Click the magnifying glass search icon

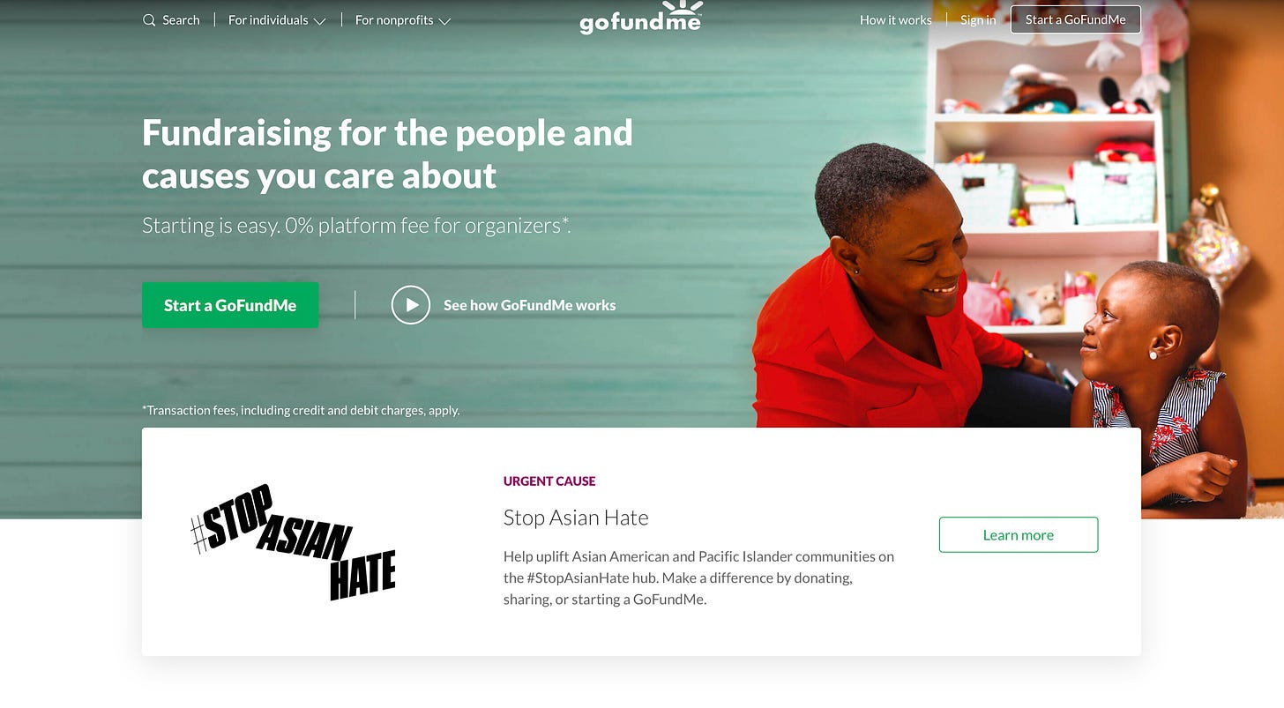click(x=149, y=20)
